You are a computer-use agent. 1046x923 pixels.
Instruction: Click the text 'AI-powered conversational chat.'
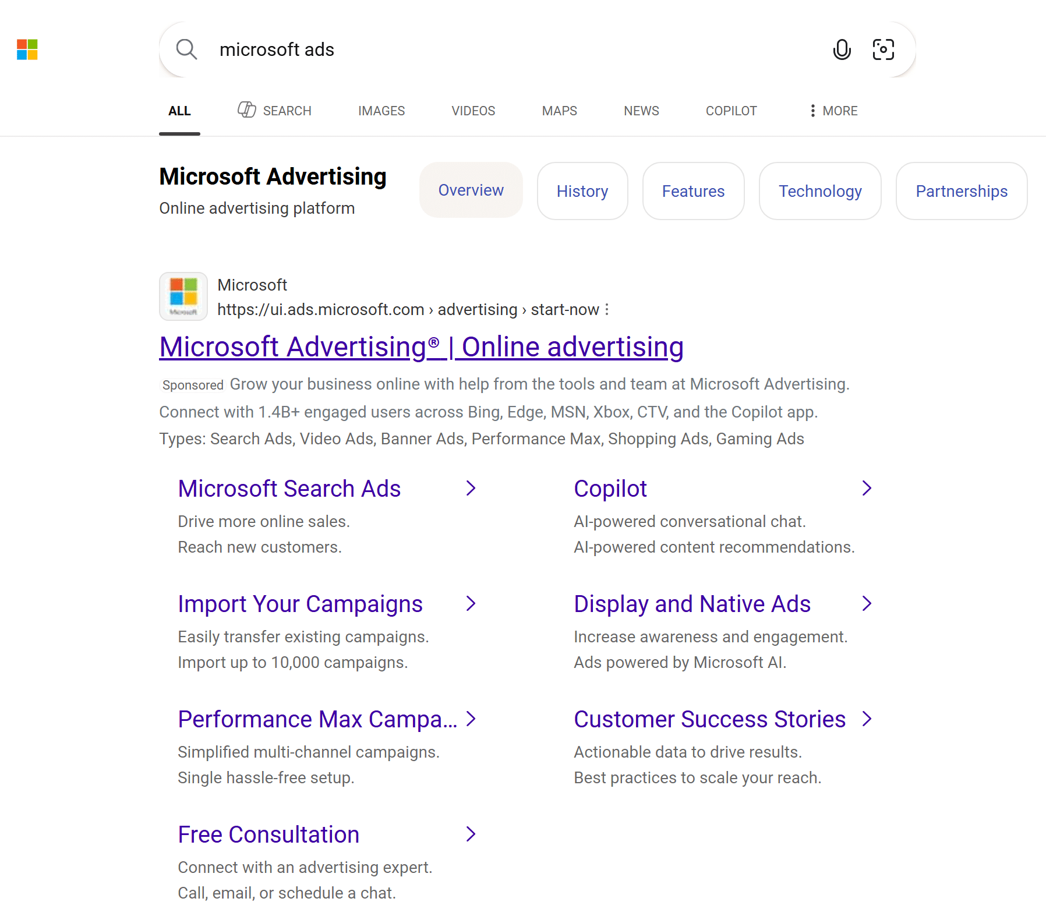point(690,521)
